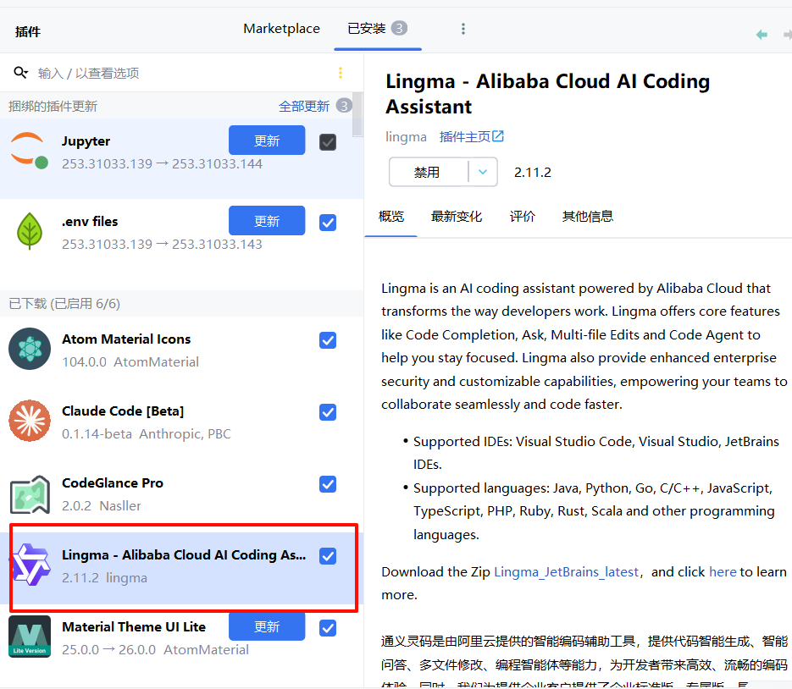Click the Atom Material Icons logo

coord(30,349)
